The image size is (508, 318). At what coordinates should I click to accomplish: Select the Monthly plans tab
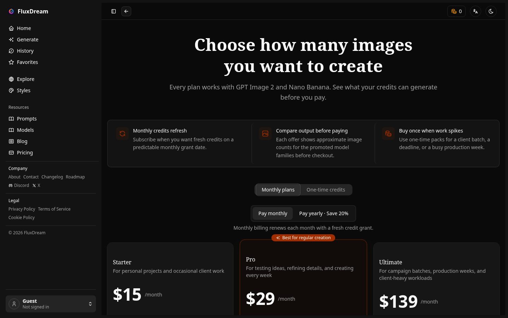278,190
